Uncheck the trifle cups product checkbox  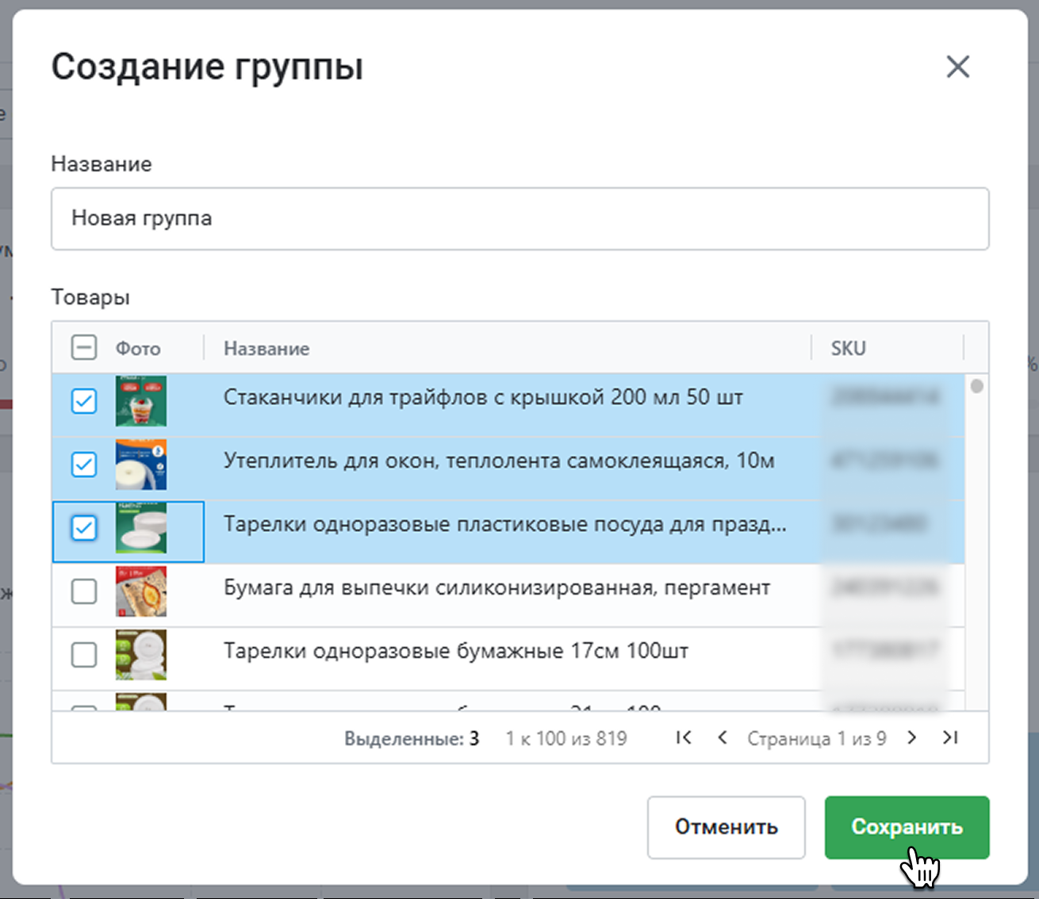84,401
